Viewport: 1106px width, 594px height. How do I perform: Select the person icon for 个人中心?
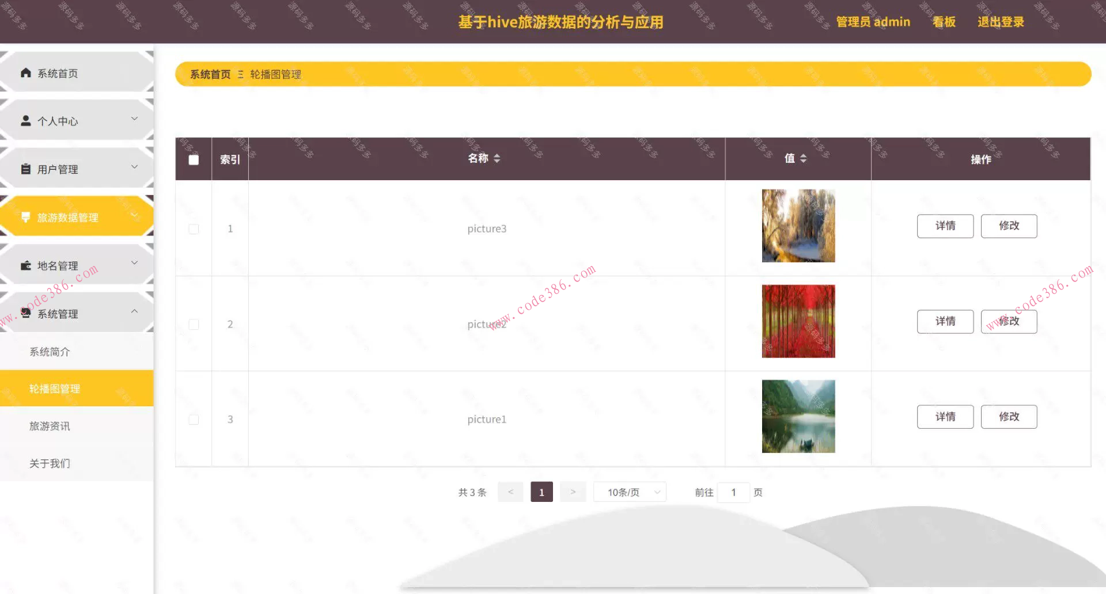(x=25, y=120)
